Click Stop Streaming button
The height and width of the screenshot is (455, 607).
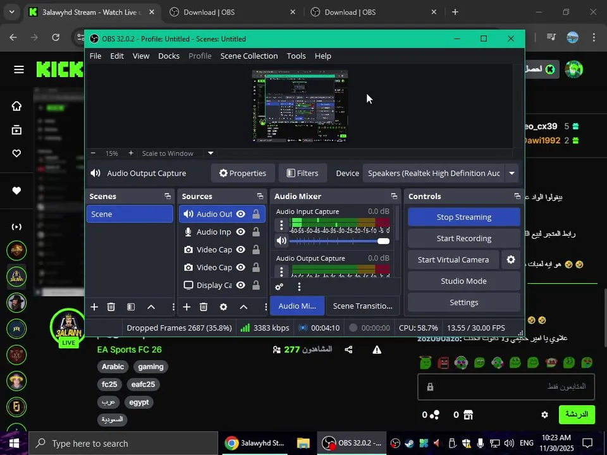[x=463, y=217]
